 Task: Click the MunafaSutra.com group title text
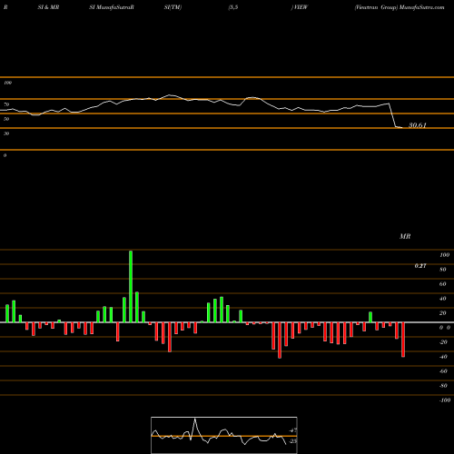(x=400, y=7)
